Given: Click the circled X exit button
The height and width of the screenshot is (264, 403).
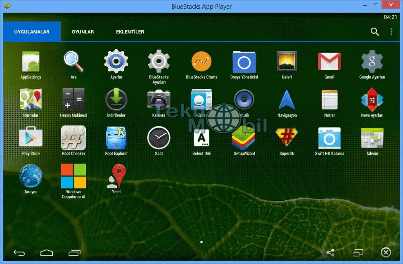Looking at the screenshot, I should 386,252.
